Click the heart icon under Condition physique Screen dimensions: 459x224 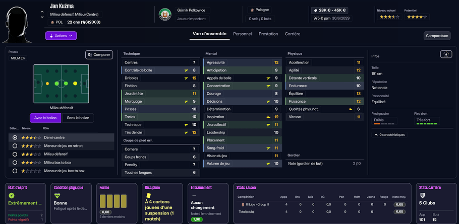click(x=57, y=195)
